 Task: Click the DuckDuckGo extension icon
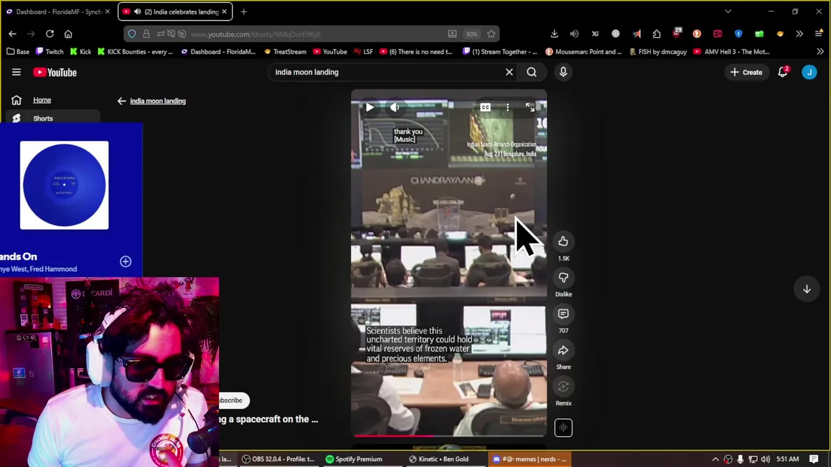[x=697, y=34]
